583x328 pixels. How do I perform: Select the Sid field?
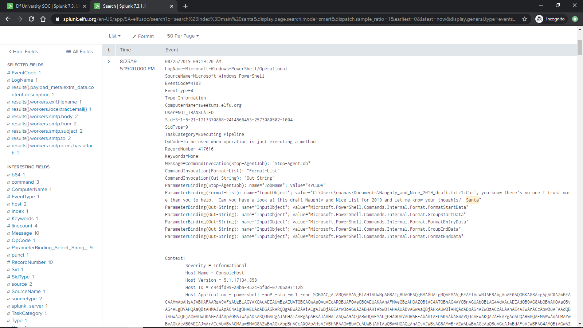(x=15, y=270)
